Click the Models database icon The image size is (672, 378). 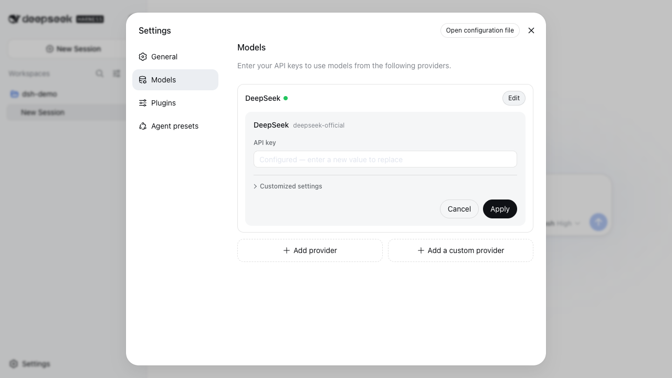143,80
